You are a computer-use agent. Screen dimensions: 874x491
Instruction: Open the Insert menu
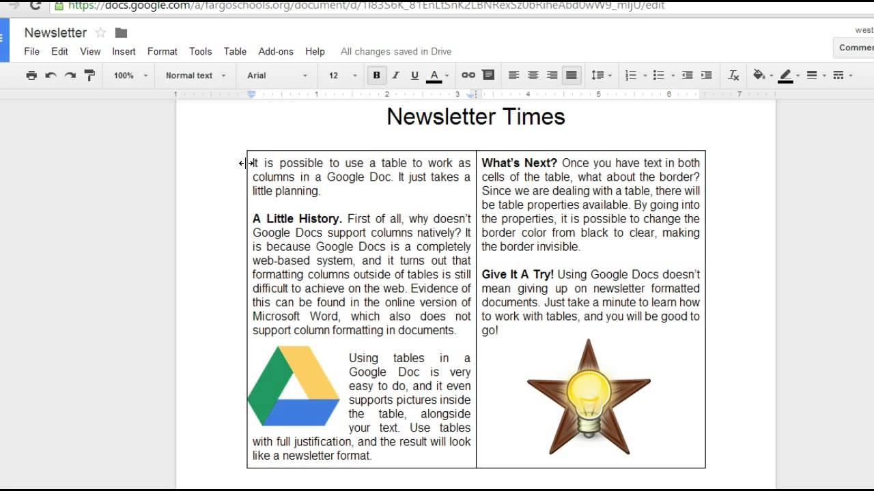pyautogui.click(x=124, y=51)
